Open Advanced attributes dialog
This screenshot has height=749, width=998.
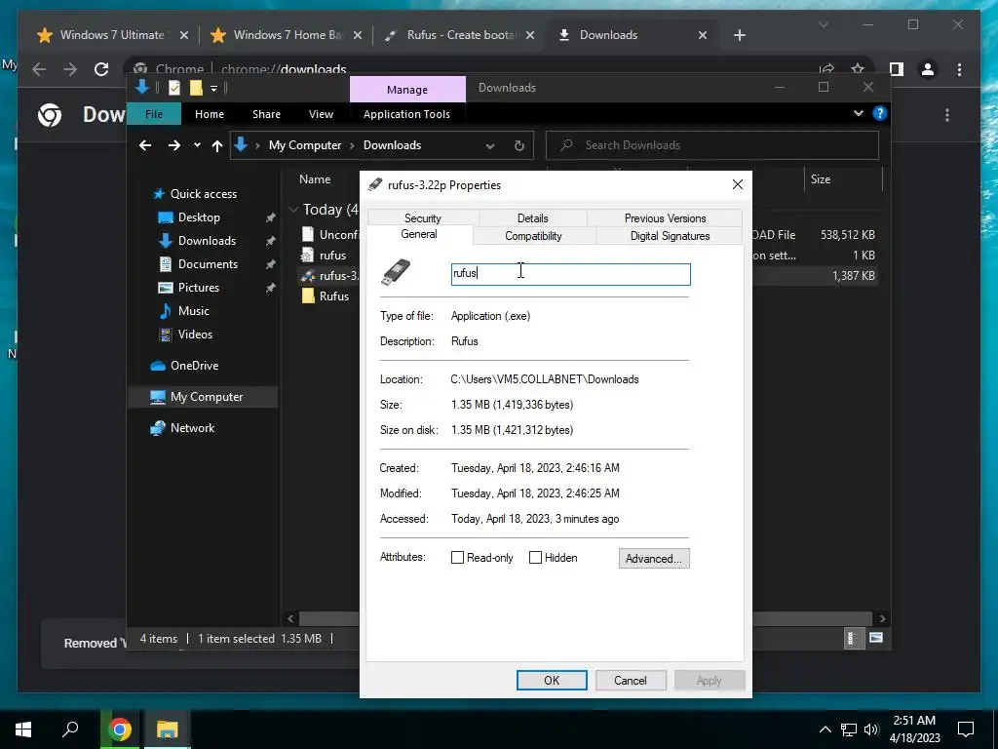tap(654, 559)
